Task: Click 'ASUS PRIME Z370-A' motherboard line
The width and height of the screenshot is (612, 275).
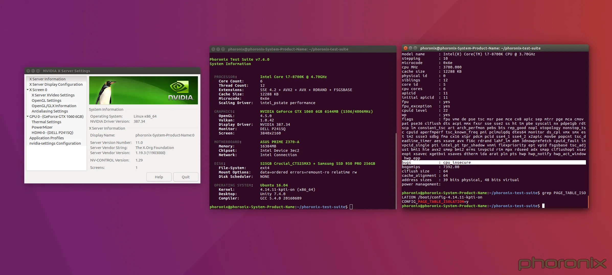Action: point(280,142)
